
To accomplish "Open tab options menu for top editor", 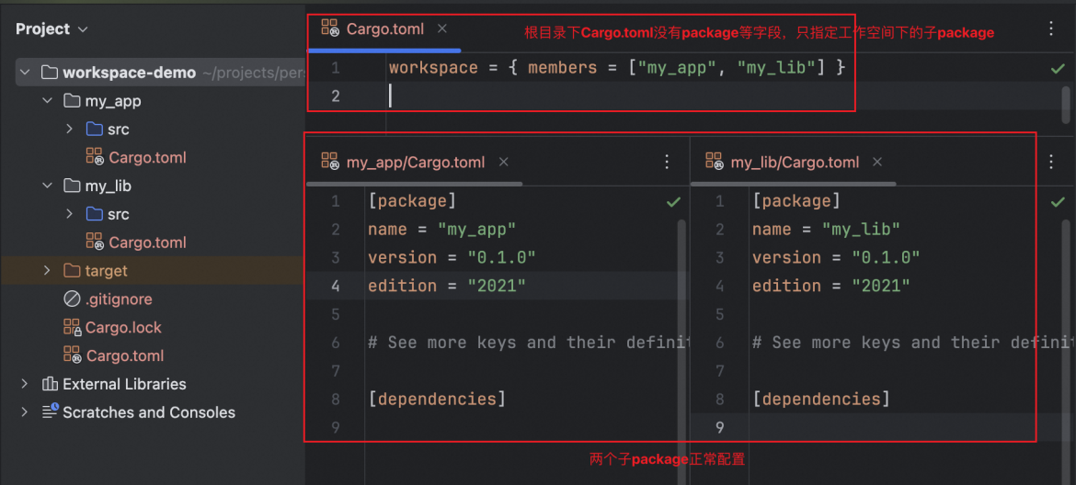I will [x=1051, y=28].
